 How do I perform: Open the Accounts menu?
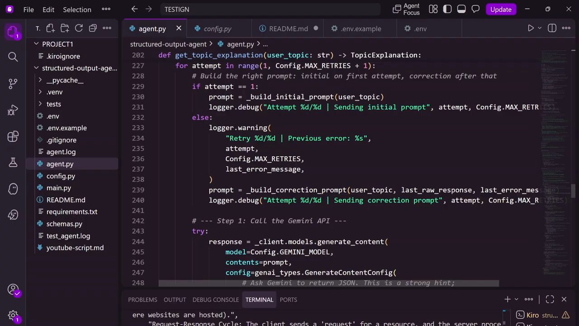click(13, 290)
